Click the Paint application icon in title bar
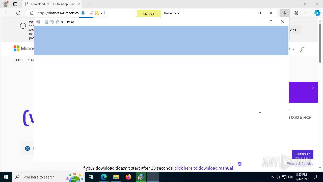This screenshot has width=323, height=182. coord(38,22)
